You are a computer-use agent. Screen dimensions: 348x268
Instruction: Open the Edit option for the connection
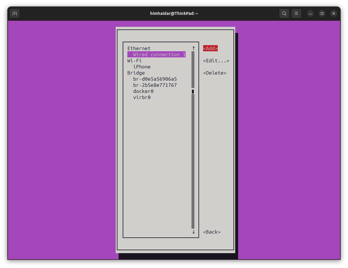(216, 61)
